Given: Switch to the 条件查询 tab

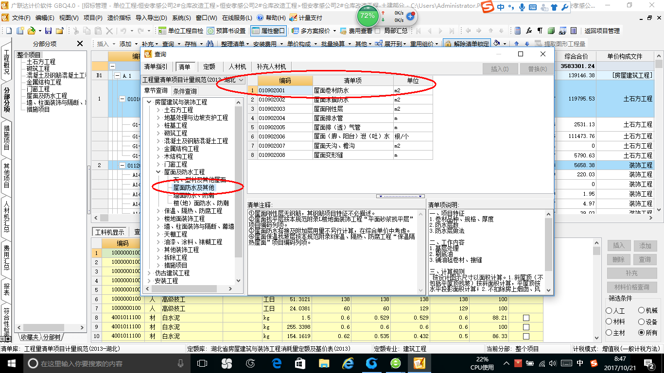Looking at the screenshot, I should [x=185, y=91].
